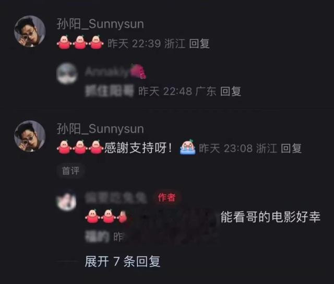Tap username 孙阳_Sunnysun in the second comment
334x284 pixels.
coord(100,129)
